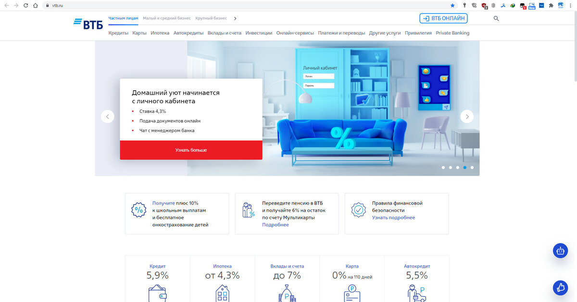Image resolution: width=577 pixels, height=302 pixels.
Task: Open the PE profile avatar in Chrome
Action: [x=561, y=5]
